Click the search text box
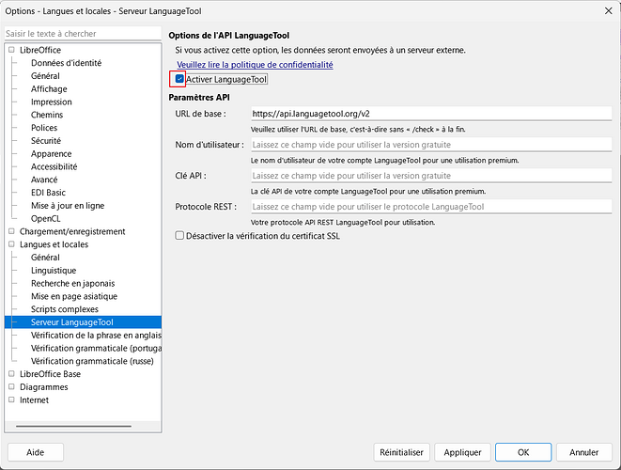Image resolution: width=621 pixels, height=470 pixels. [83, 33]
